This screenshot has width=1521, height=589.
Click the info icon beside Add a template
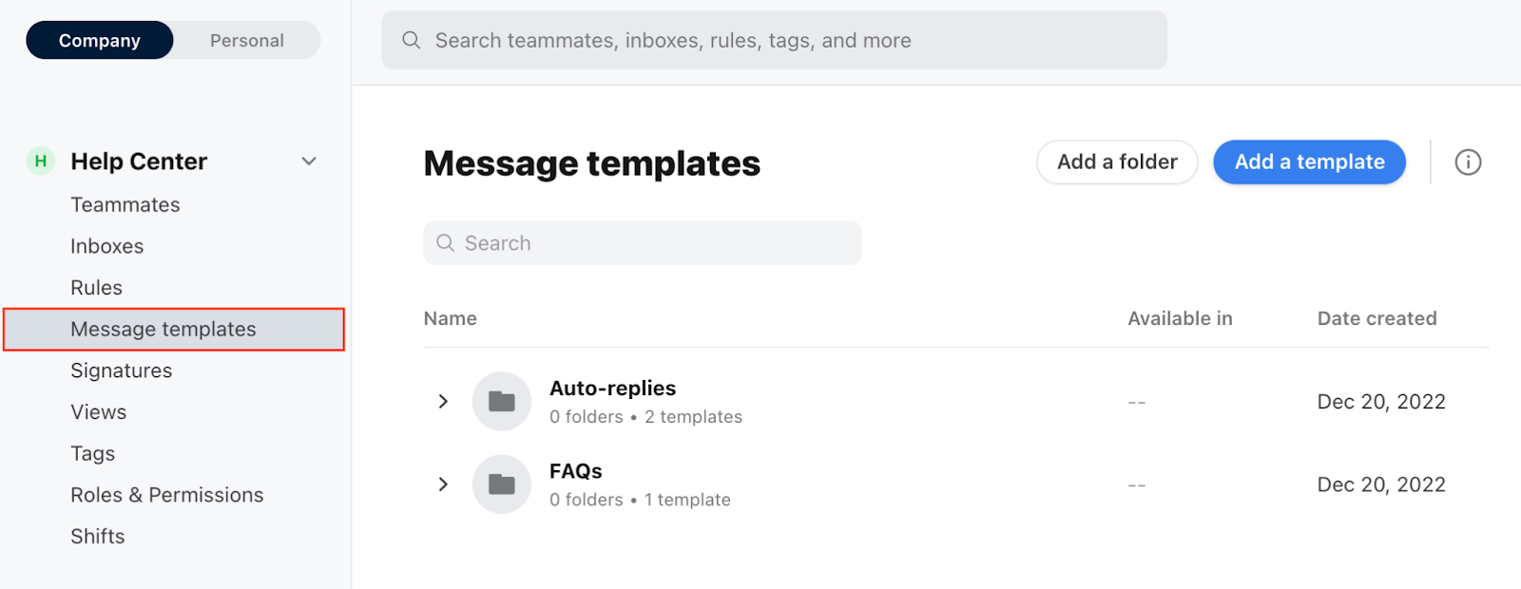(x=1468, y=162)
